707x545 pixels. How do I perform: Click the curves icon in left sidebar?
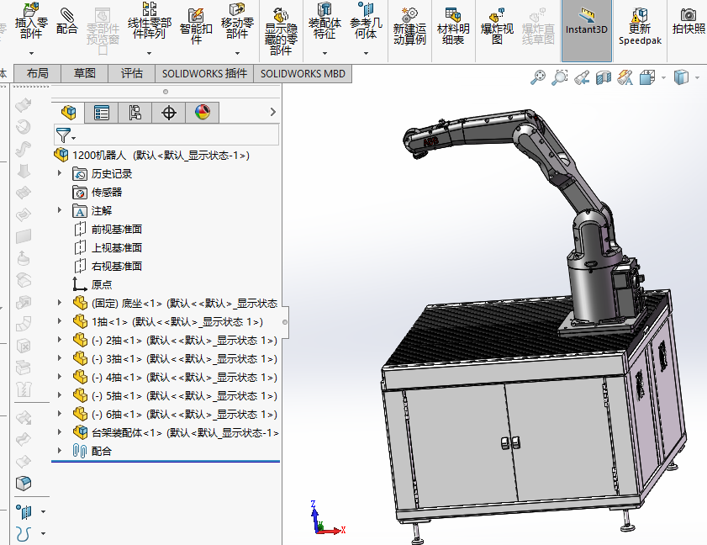click(x=24, y=534)
